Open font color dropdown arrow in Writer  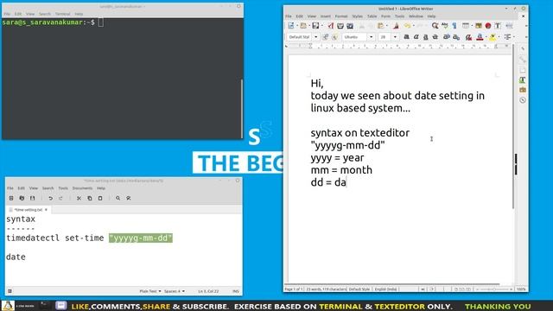click(486, 36)
